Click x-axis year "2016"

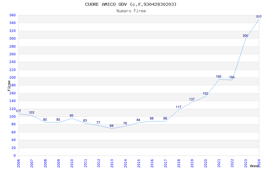coord(152,163)
